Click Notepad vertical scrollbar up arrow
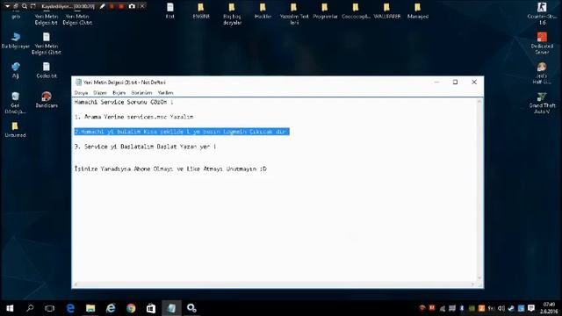Screen dimensions: 562x316 tap(479, 102)
